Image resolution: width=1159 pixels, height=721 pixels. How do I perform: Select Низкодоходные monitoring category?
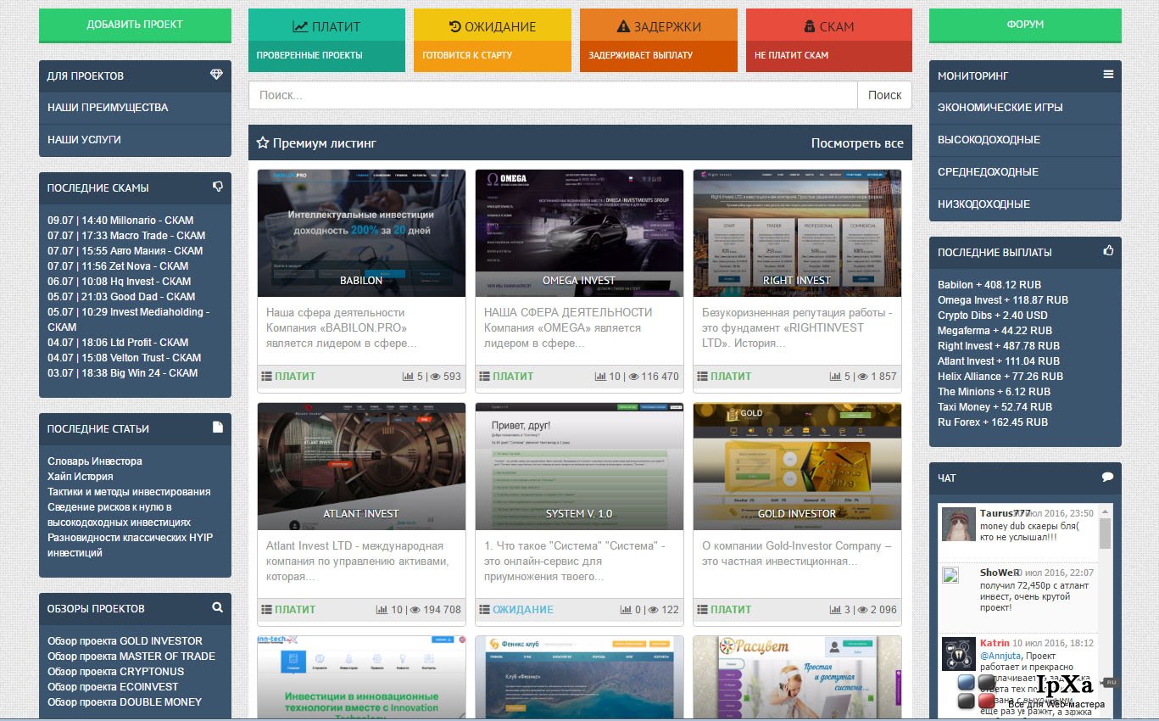click(1025, 204)
